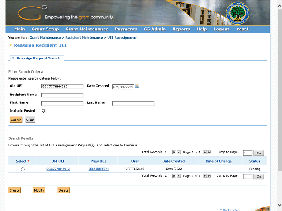Open the EEE555FFF674 new UEI link
282x211 pixels.
point(99,169)
